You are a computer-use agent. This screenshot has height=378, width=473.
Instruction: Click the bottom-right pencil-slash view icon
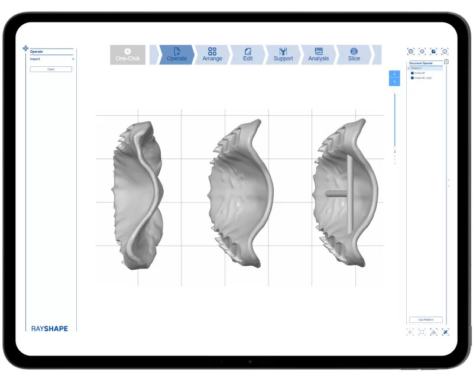445,332
